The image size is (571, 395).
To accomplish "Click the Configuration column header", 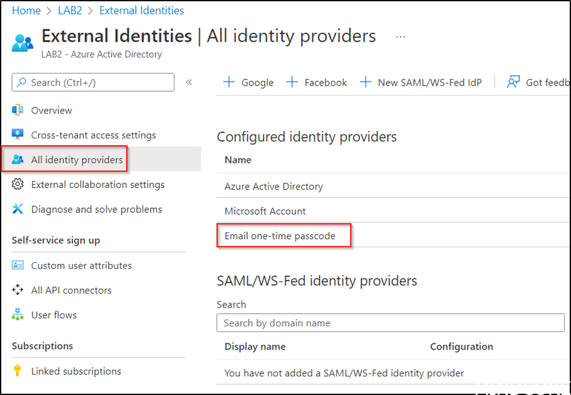I will coord(462,346).
